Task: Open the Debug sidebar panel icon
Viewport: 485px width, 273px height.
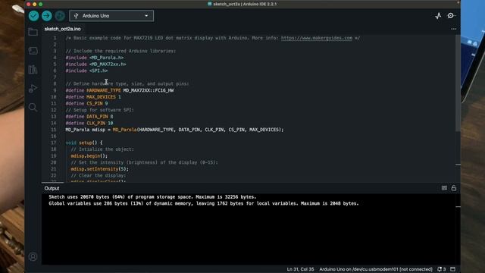Action: pos(33,89)
